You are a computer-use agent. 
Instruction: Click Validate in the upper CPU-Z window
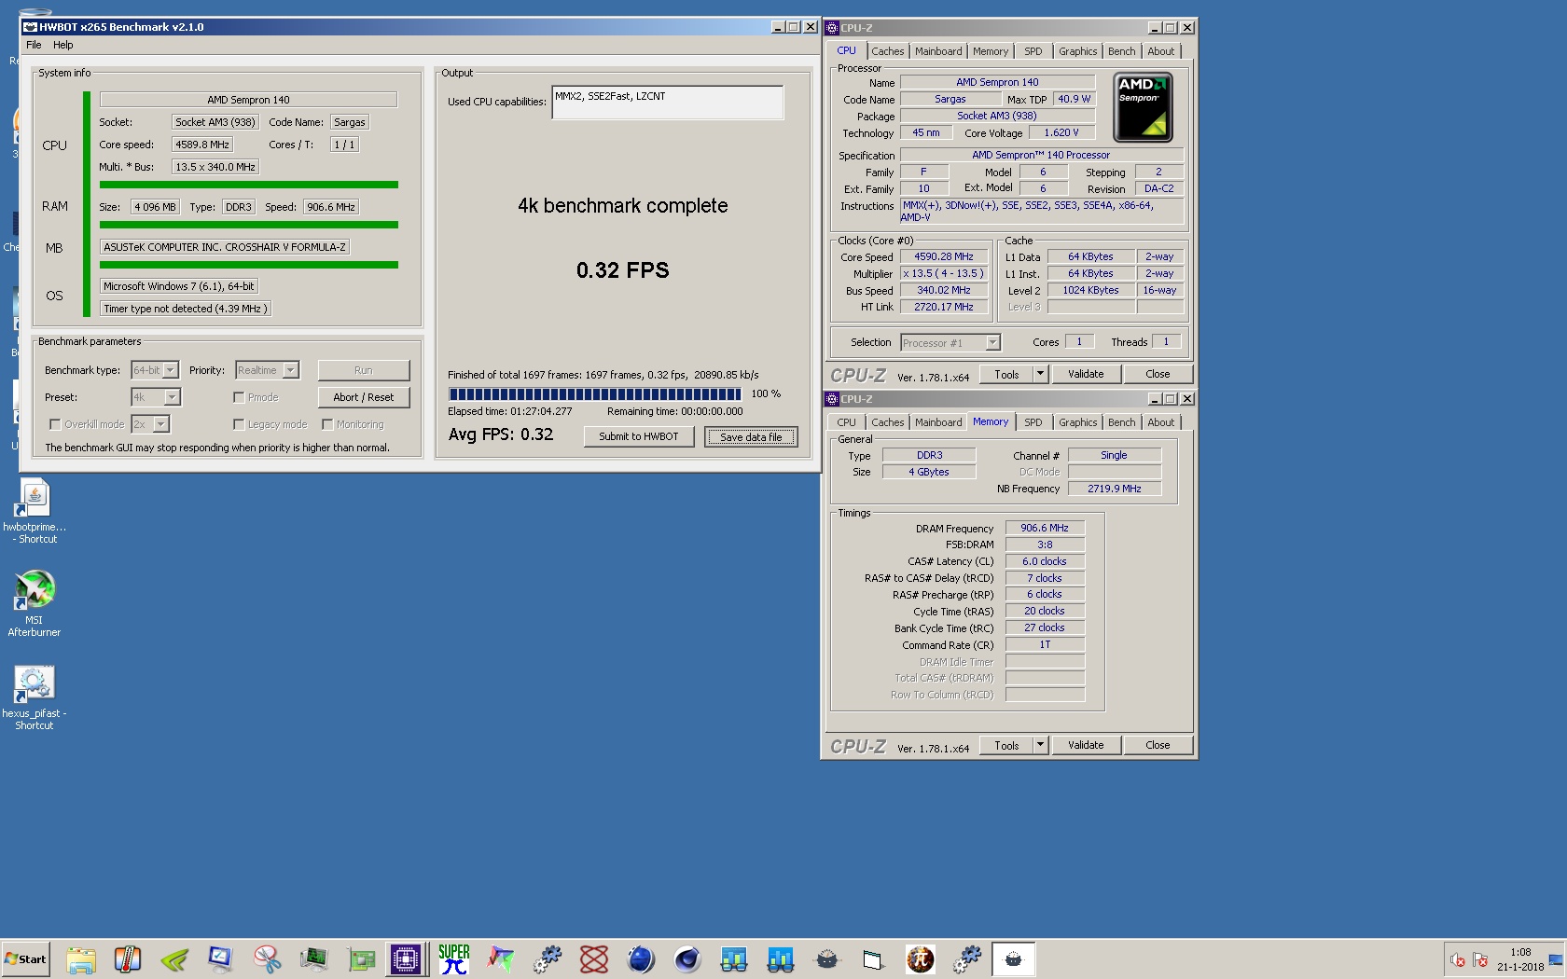[x=1086, y=374]
